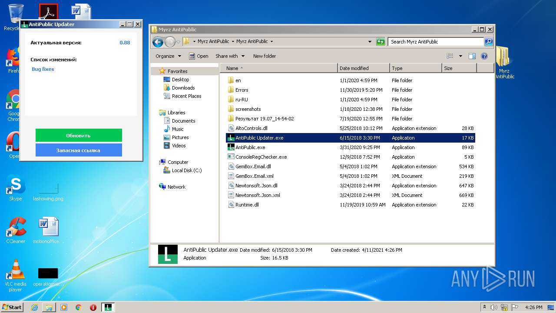This screenshot has width=556, height=313.
Task: Open VLC media player desktop shortcut
Action: (x=16, y=276)
